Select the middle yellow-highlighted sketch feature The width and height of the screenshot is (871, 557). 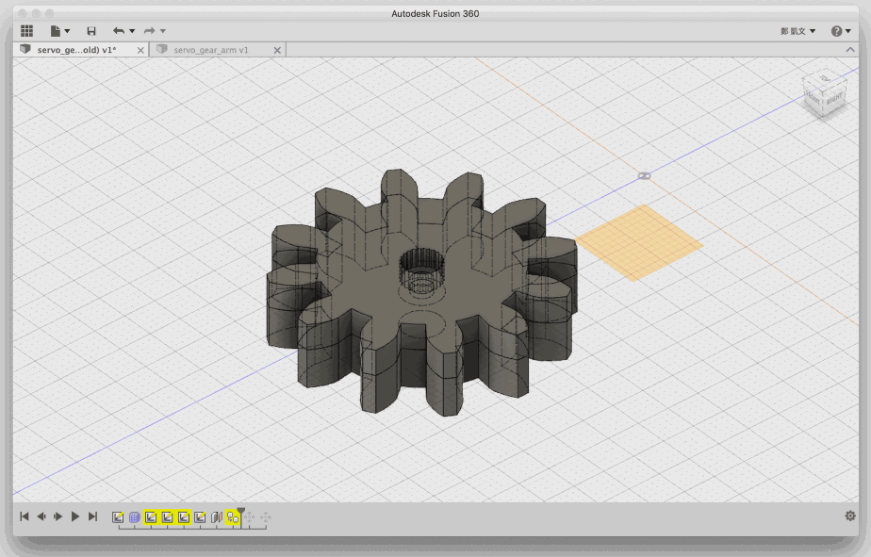(x=167, y=517)
